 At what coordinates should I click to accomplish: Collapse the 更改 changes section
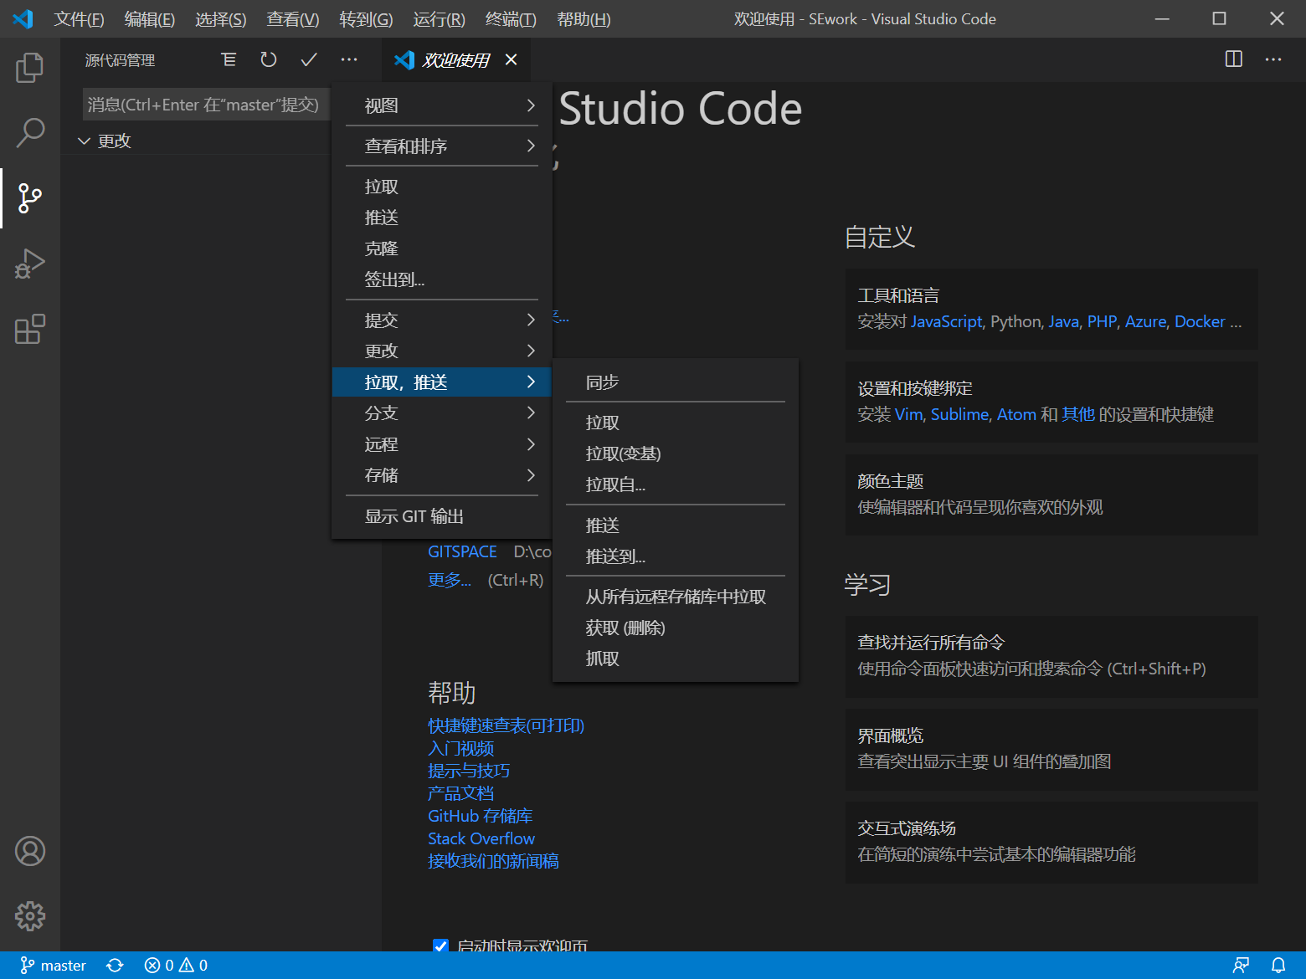tap(85, 141)
